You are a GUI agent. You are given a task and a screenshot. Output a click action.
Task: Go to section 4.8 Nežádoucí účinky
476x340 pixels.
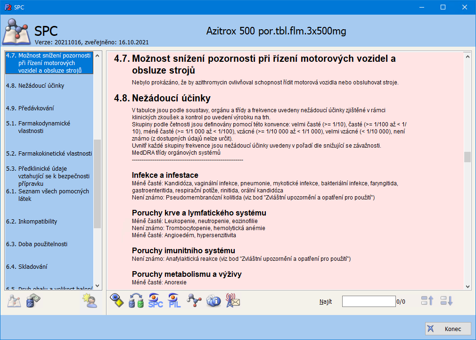pos(49,86)
